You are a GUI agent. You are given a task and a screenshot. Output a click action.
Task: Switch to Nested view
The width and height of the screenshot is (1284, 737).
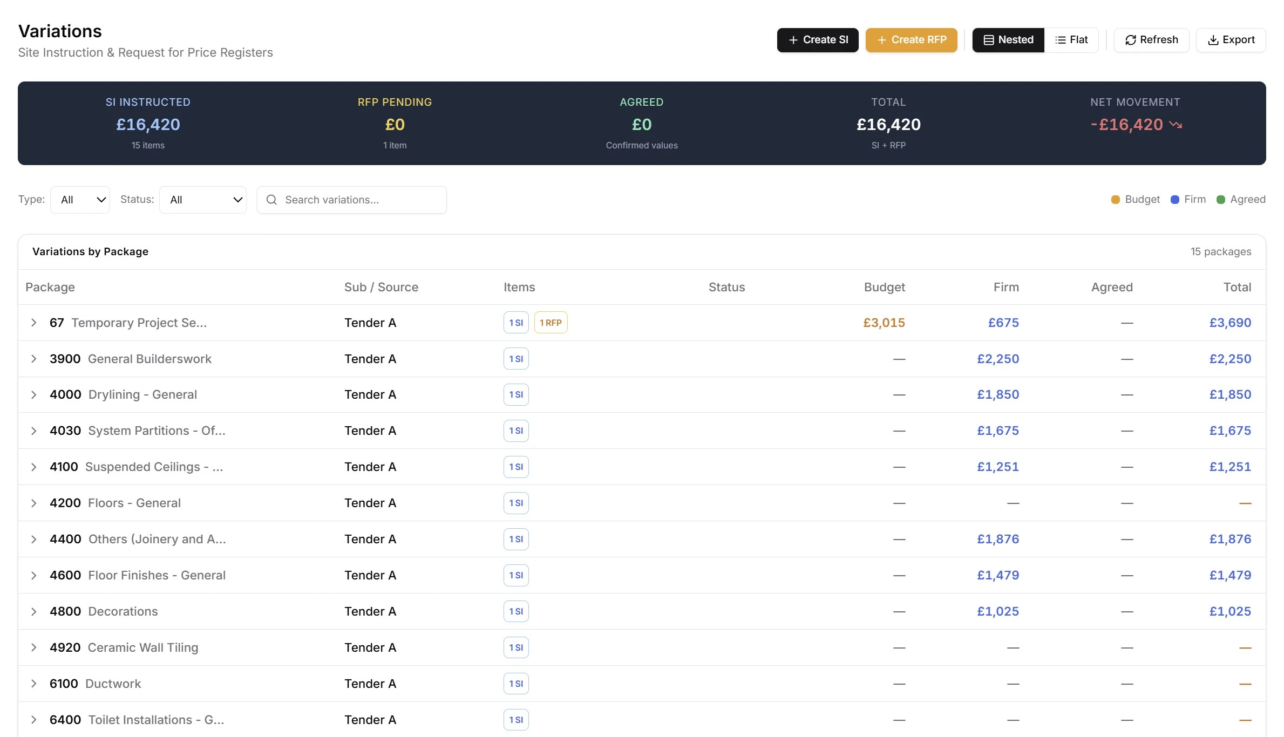(1008, 40)
